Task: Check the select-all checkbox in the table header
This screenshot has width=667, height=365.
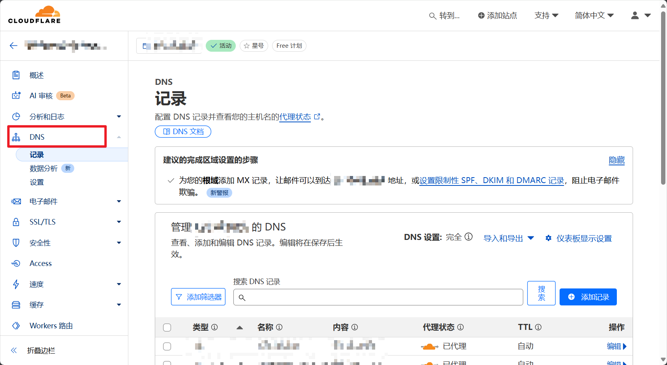Action: [x=167, y=327]
